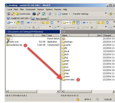Open session in PuTTY icon
Image resolution: width=115 pixels, height=103 pixels.
coord(38,14)
